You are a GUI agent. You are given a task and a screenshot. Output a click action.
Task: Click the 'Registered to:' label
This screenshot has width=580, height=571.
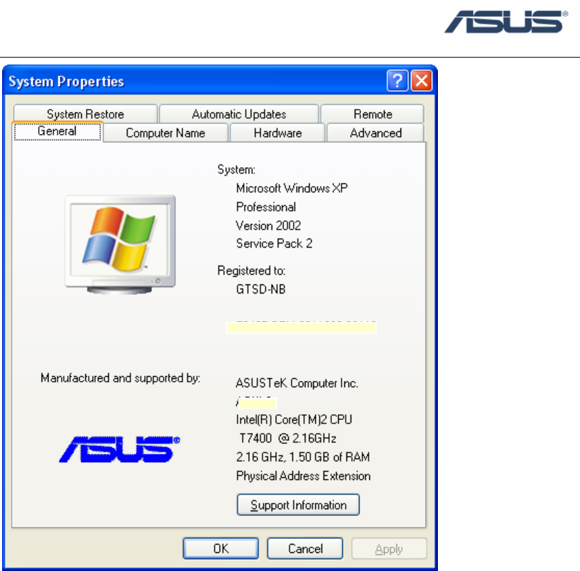[x=252, y=271]
